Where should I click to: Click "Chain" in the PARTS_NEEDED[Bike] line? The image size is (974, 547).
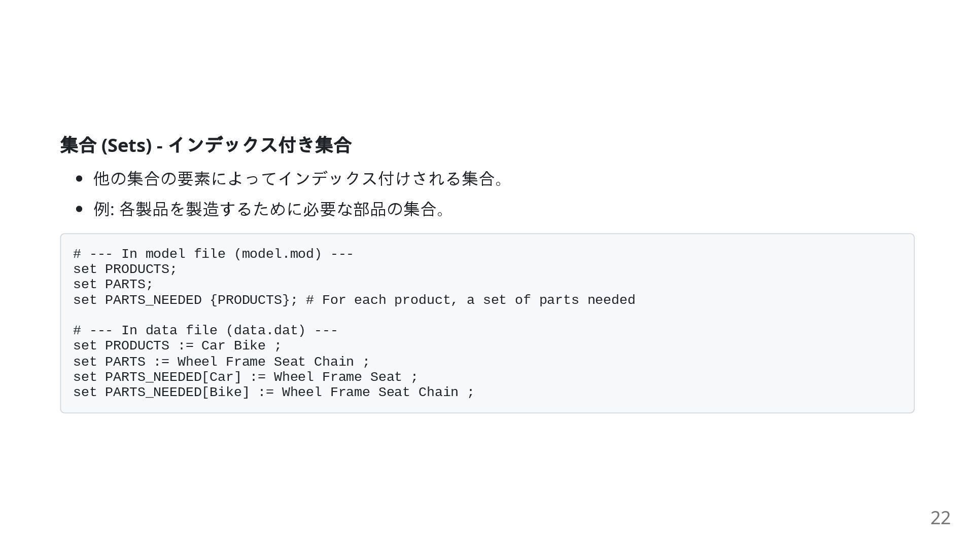click(x=438, y=392)
